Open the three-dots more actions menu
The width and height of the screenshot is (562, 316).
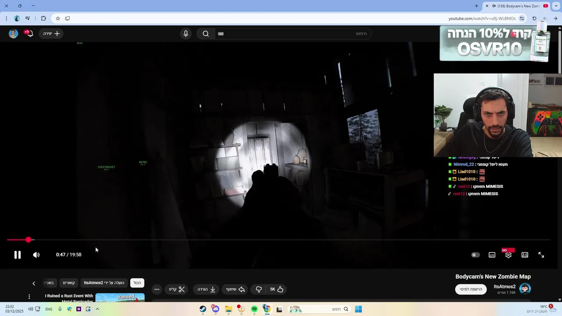click(157, 289)
